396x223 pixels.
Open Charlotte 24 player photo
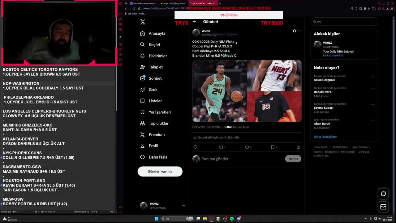(219, 91)
